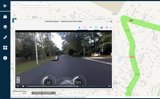Click the search magnifier button
This screenshot has height=99, width=160.
click(x=49, y=5)
